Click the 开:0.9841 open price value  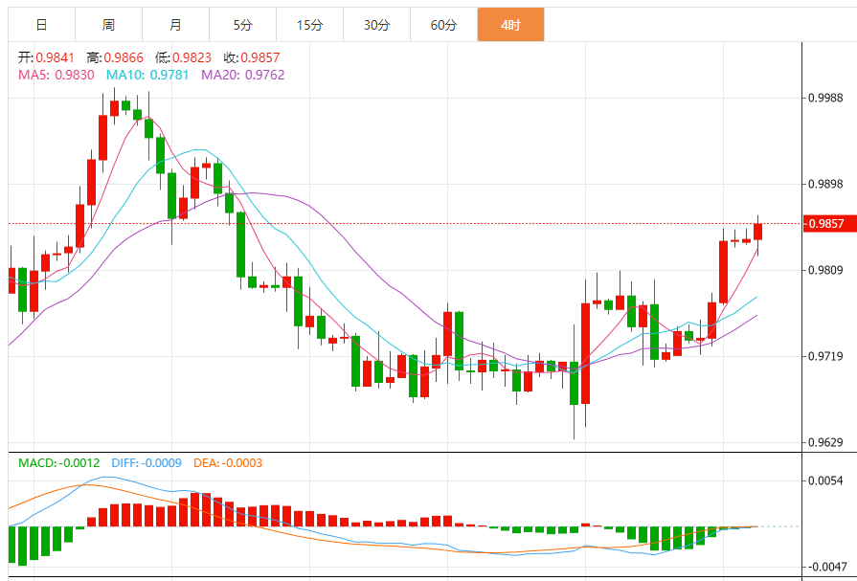click(x=46, y=57)
